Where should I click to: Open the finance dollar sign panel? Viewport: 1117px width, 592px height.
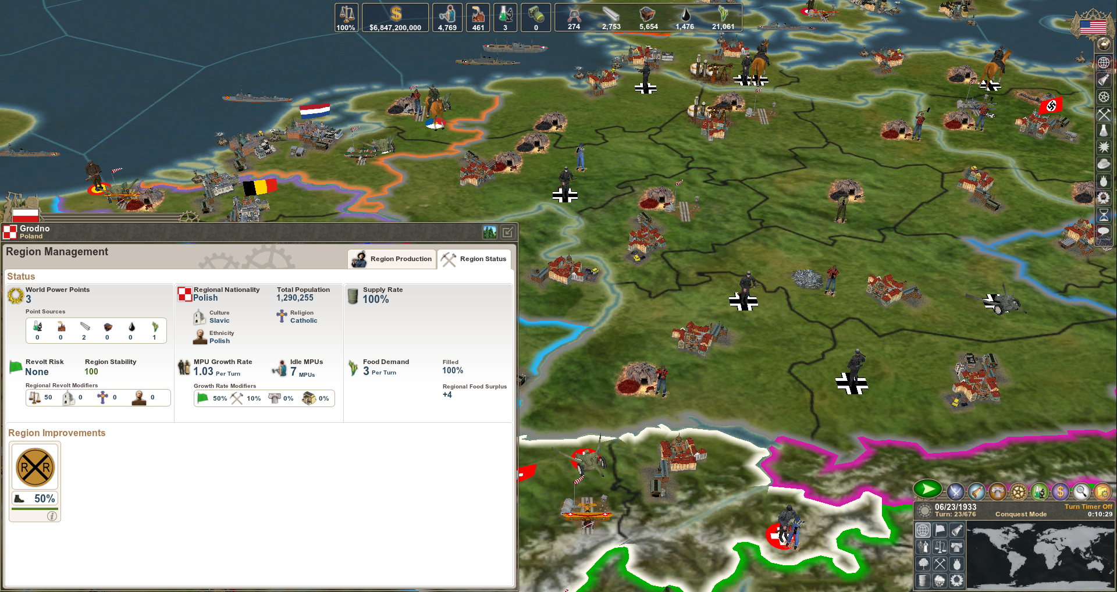(1060, 491)
